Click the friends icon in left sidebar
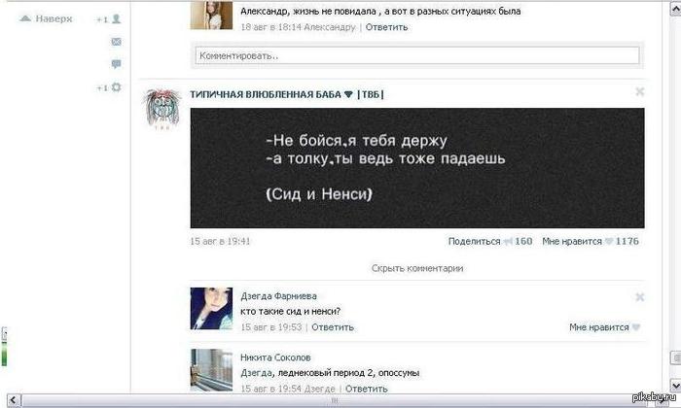Viewport: 681px width, 408px height. 116,18
